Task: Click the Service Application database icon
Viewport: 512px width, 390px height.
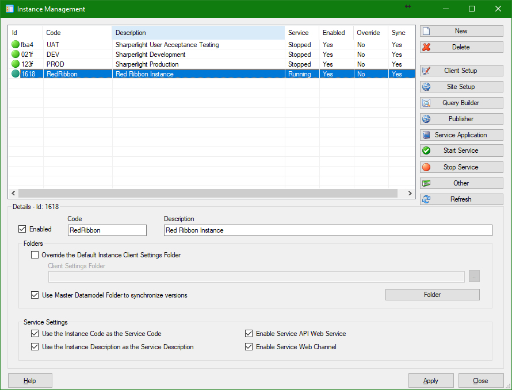Action: [x=426, y=134]
